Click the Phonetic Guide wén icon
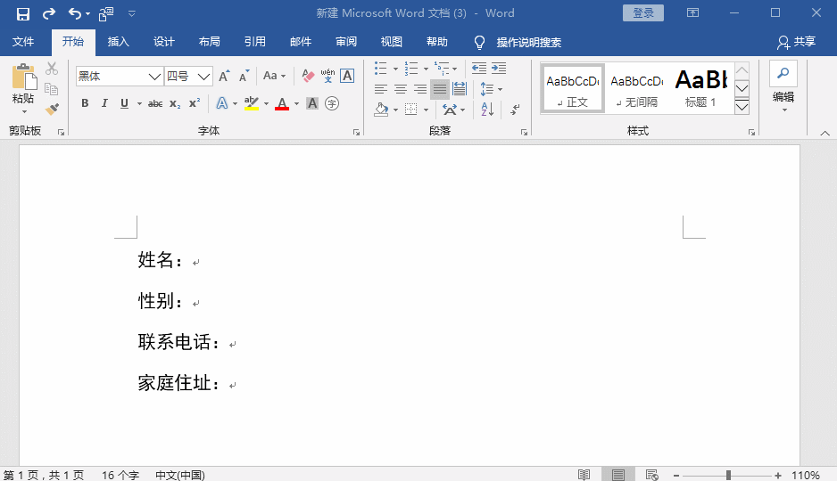The height and width of the screenshot is (481, 837). click(327, 76)
